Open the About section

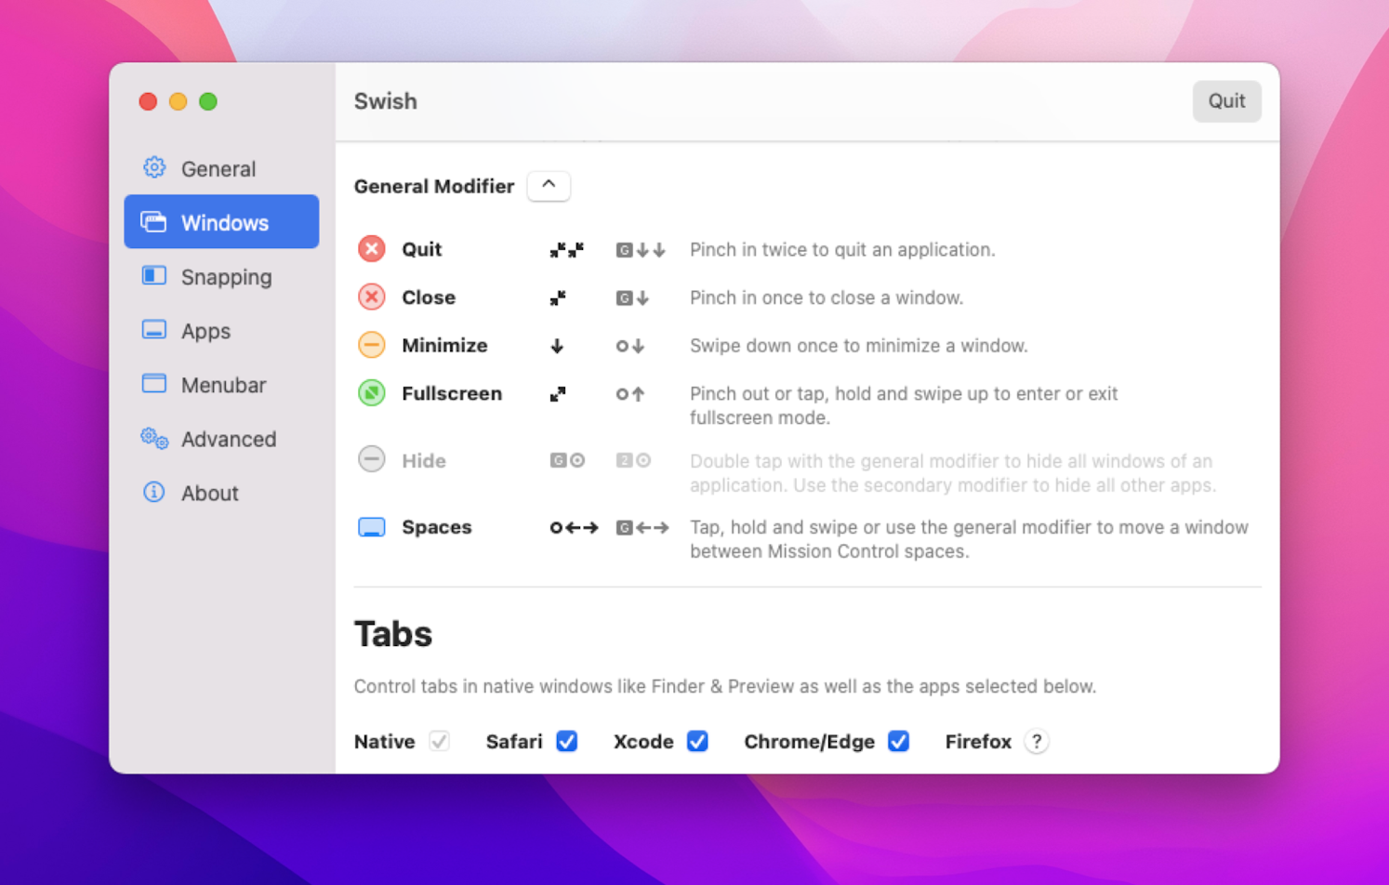209,493
